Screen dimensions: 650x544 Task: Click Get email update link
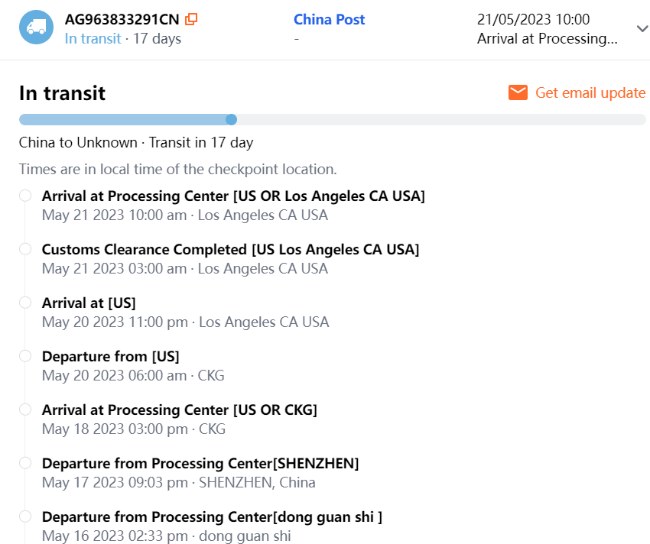[x=590, y=92]
